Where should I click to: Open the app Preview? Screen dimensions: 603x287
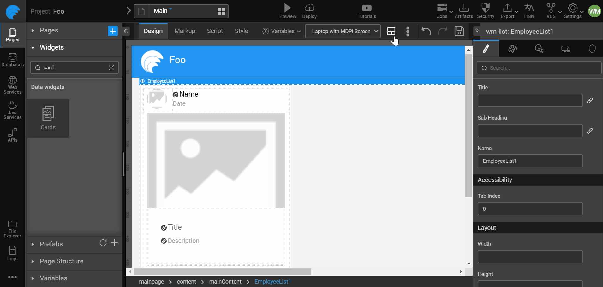click(287, 11)
